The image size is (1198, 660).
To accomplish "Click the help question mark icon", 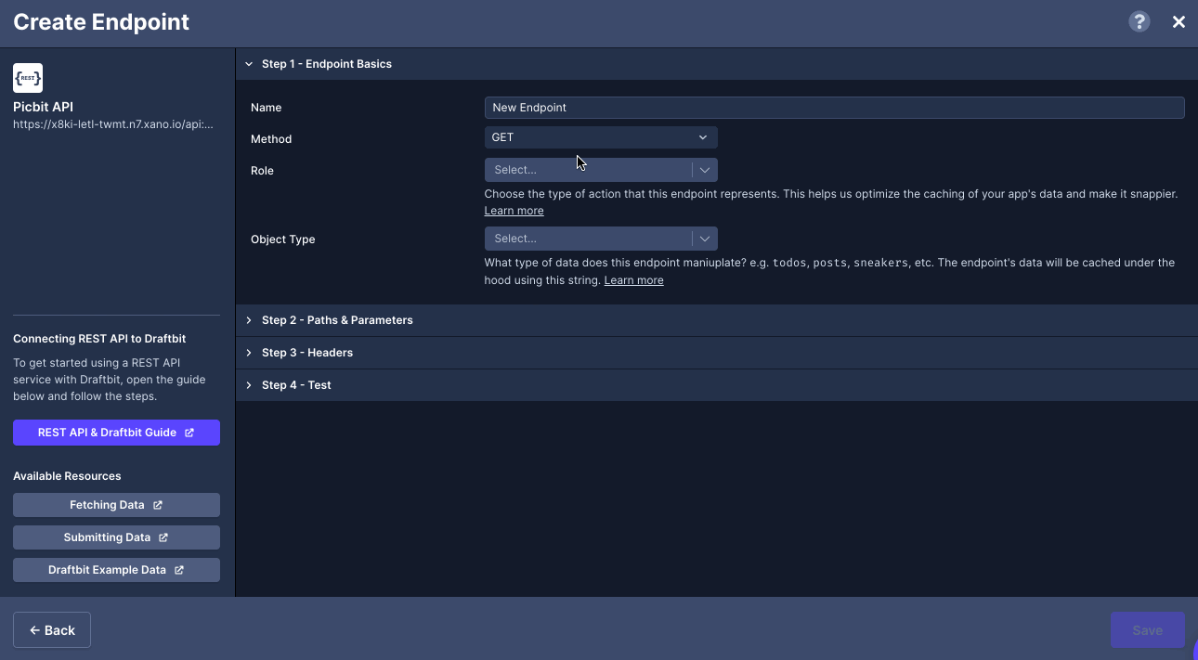I will coord(1139,22).
